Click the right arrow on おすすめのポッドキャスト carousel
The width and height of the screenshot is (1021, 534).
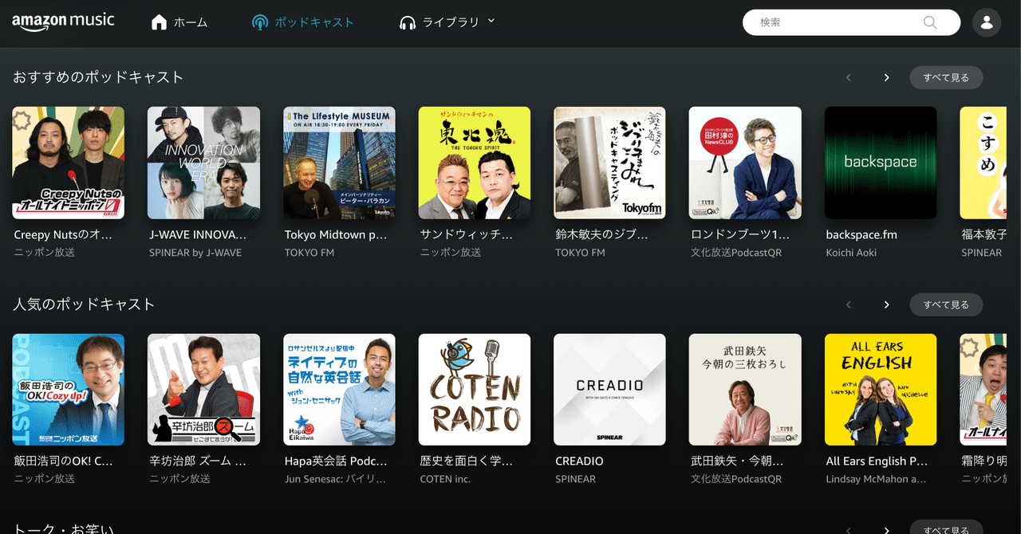(886, 77)
